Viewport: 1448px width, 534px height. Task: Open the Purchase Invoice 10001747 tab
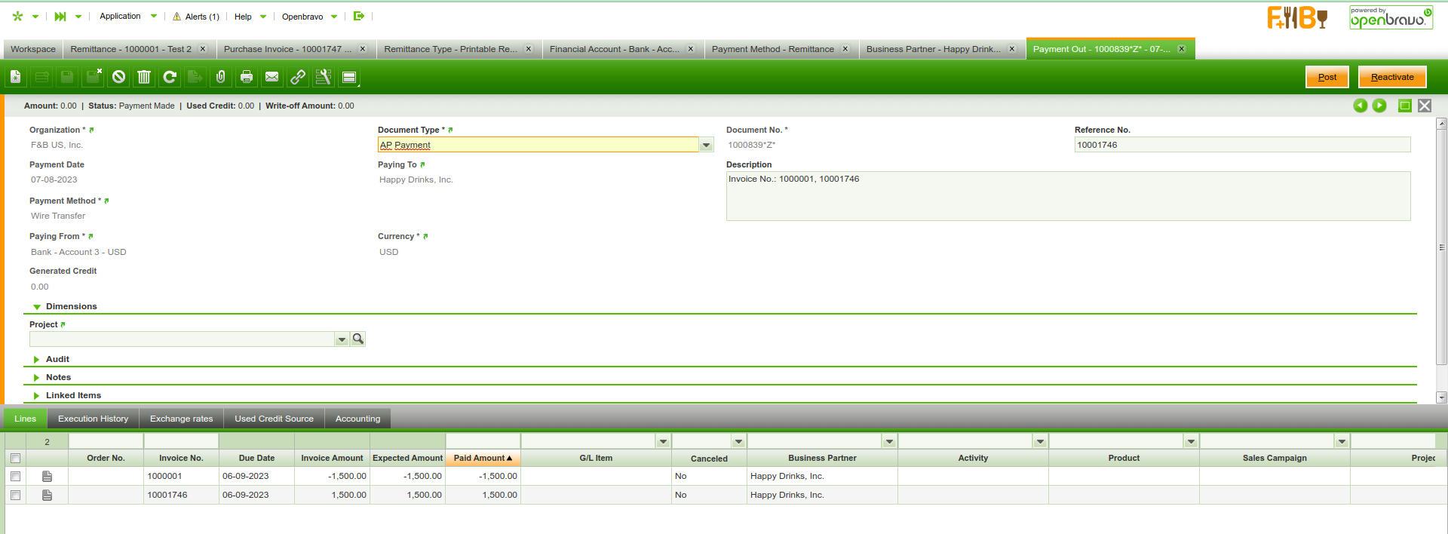click(287, 49)
